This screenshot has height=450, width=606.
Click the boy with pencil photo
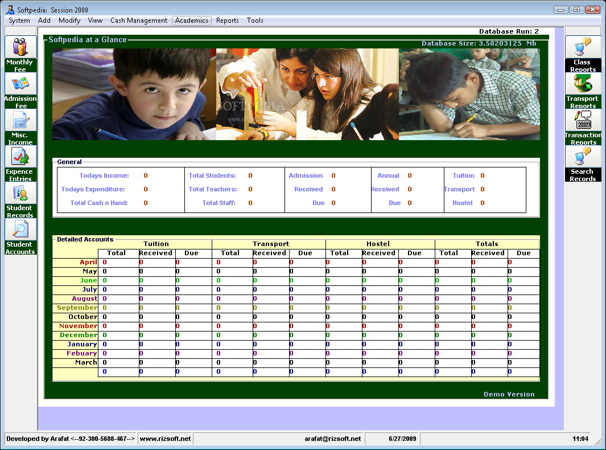click(x=134, y=94)
